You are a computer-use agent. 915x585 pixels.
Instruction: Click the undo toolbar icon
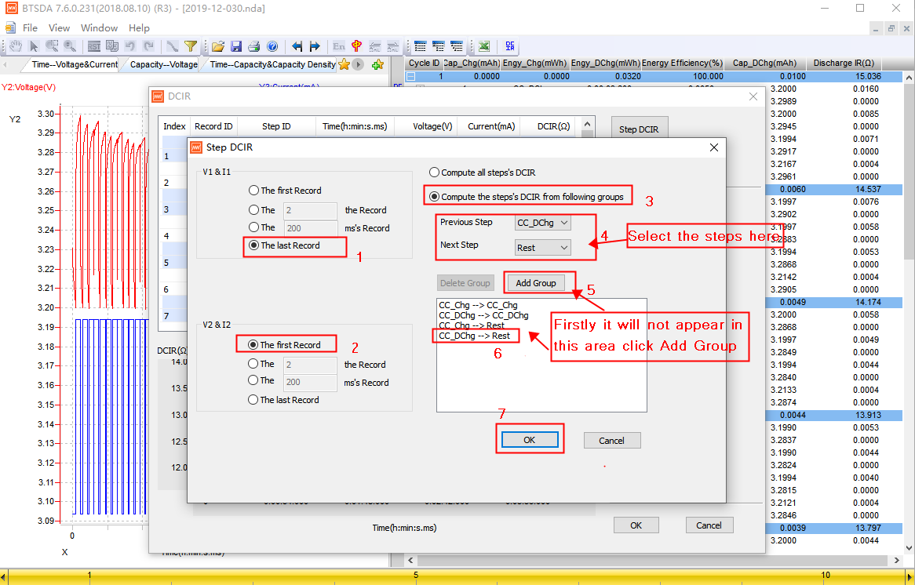(130, 46)
